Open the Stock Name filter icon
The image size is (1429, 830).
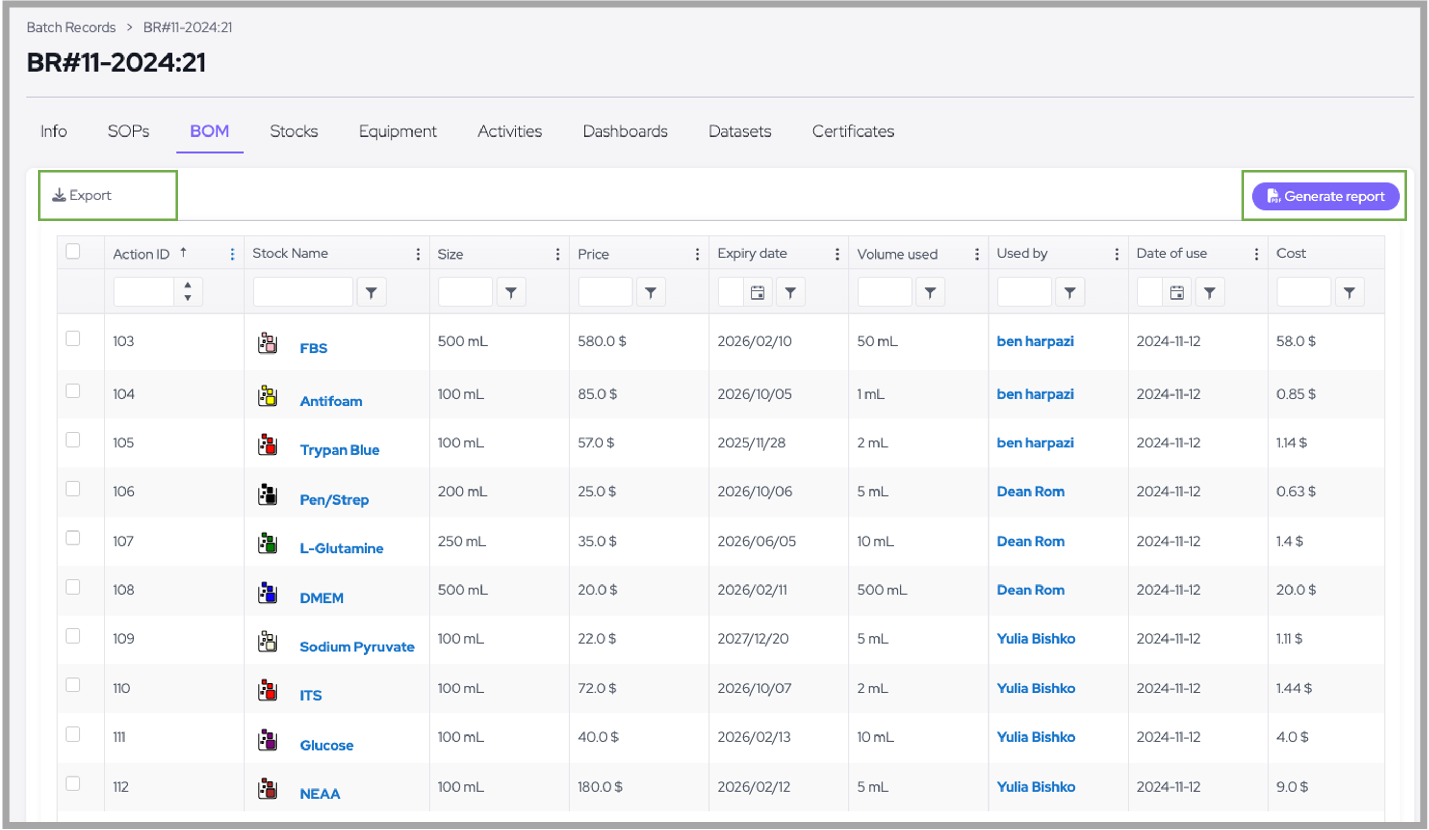371,292
